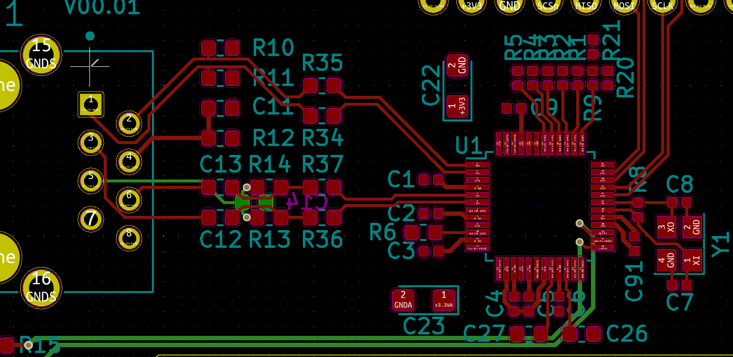Click the R34 reference label
This screenshot has width=733, height=357.
click(323, 138)
